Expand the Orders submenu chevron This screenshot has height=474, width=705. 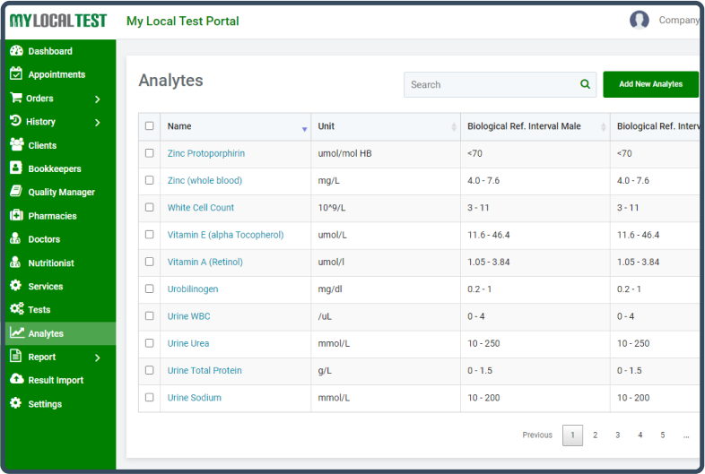[98, 99]
